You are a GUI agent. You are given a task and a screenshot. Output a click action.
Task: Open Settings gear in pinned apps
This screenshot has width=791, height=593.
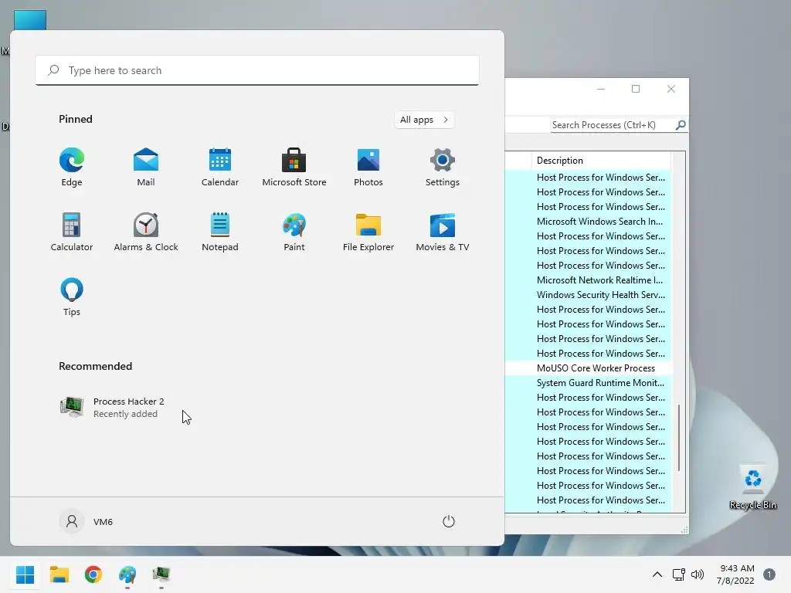click(443, 168)
